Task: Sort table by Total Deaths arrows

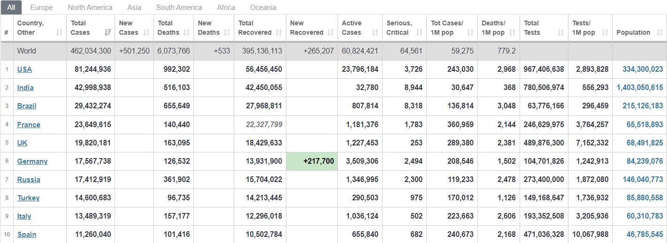Action: pyautogui.click(x=187, y=32)
